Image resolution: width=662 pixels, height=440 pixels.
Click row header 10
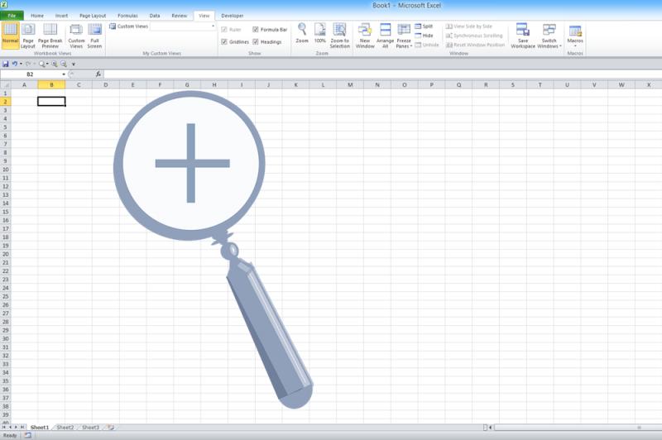pos(6,170)
